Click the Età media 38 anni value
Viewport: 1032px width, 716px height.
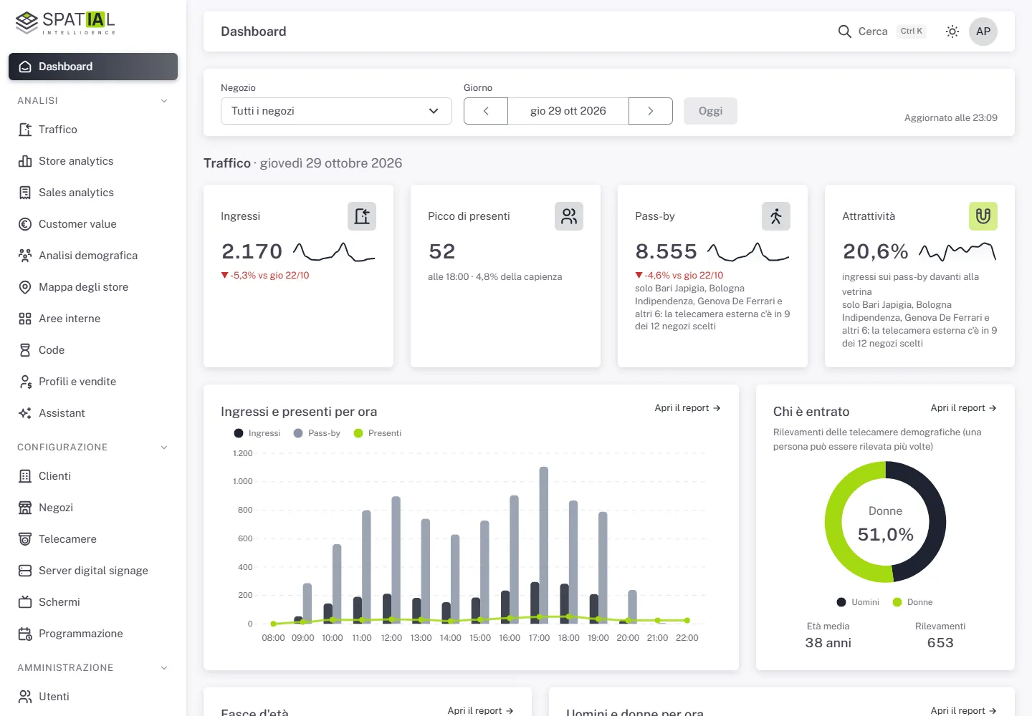point(828,643)
